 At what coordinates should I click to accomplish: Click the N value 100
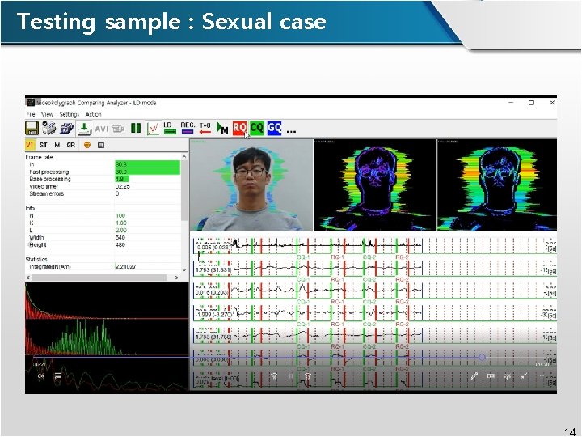tap(120, 215)
